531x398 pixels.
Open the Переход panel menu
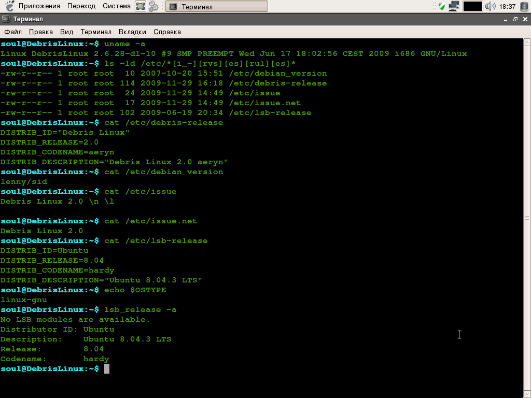[81, 6]
